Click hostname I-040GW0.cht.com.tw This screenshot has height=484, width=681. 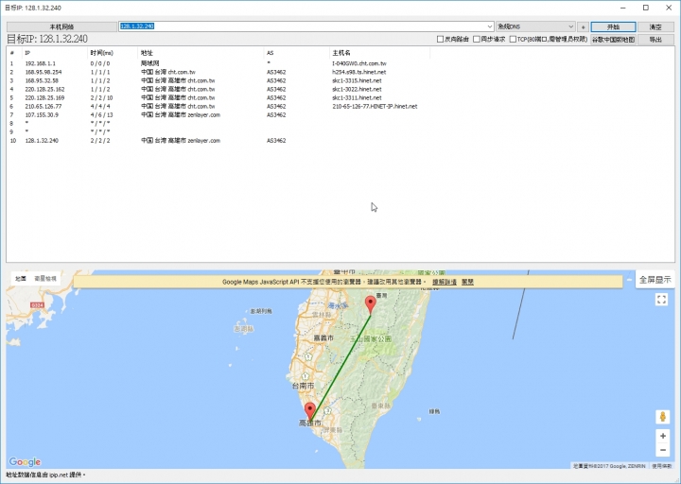point(359,63)
